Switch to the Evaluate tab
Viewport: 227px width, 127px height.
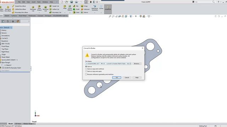[x=40, y=16]
